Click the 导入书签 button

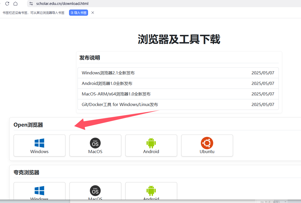[x=79, y=13]
